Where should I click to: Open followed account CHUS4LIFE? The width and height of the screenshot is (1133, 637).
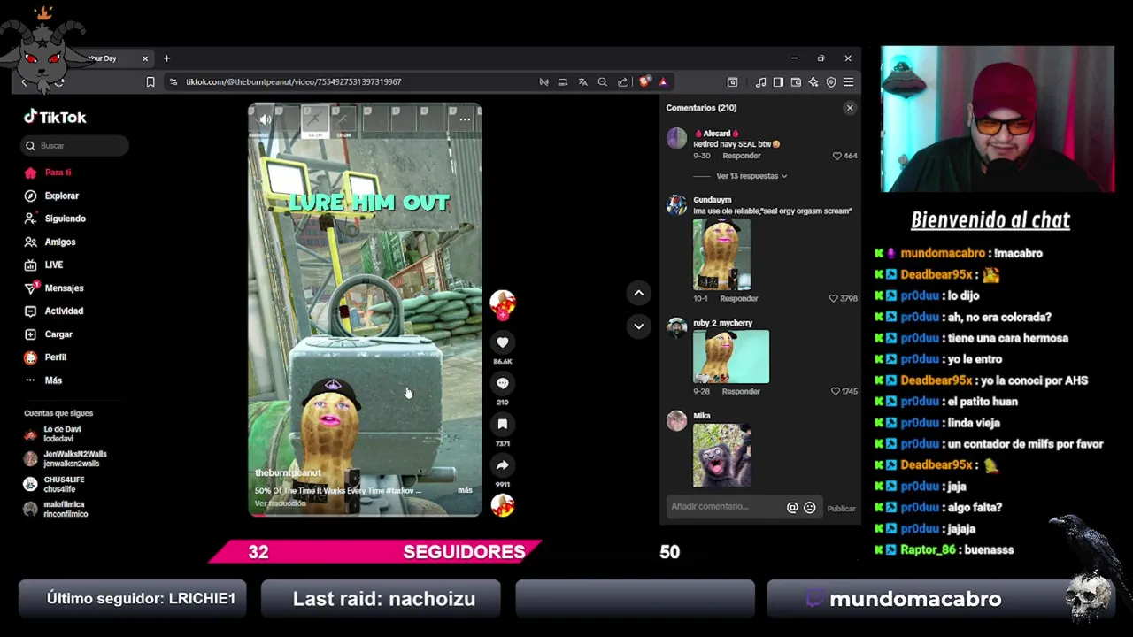(x=53, y=484)
